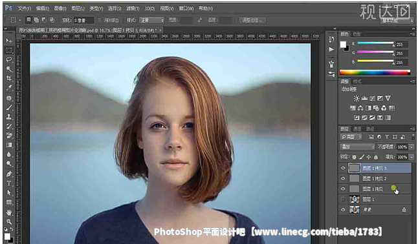Toggle lock position

coord(369,157)
